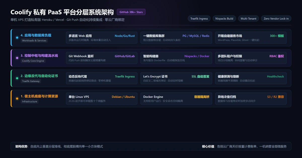Select the Traefik Ingress pill tag
The image size is (302, 158).
click(199, 19)
